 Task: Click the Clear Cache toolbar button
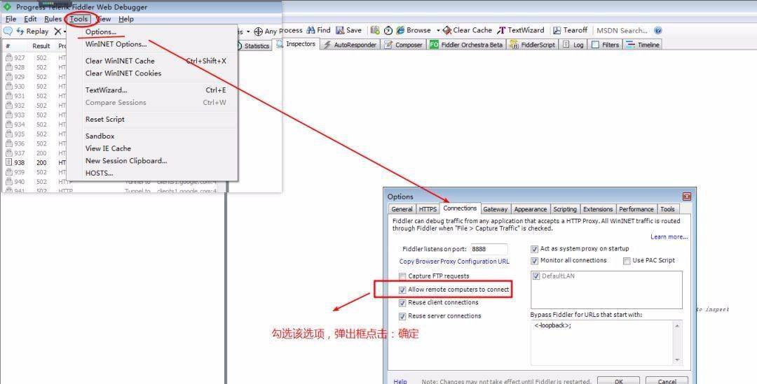coord(468,30)
